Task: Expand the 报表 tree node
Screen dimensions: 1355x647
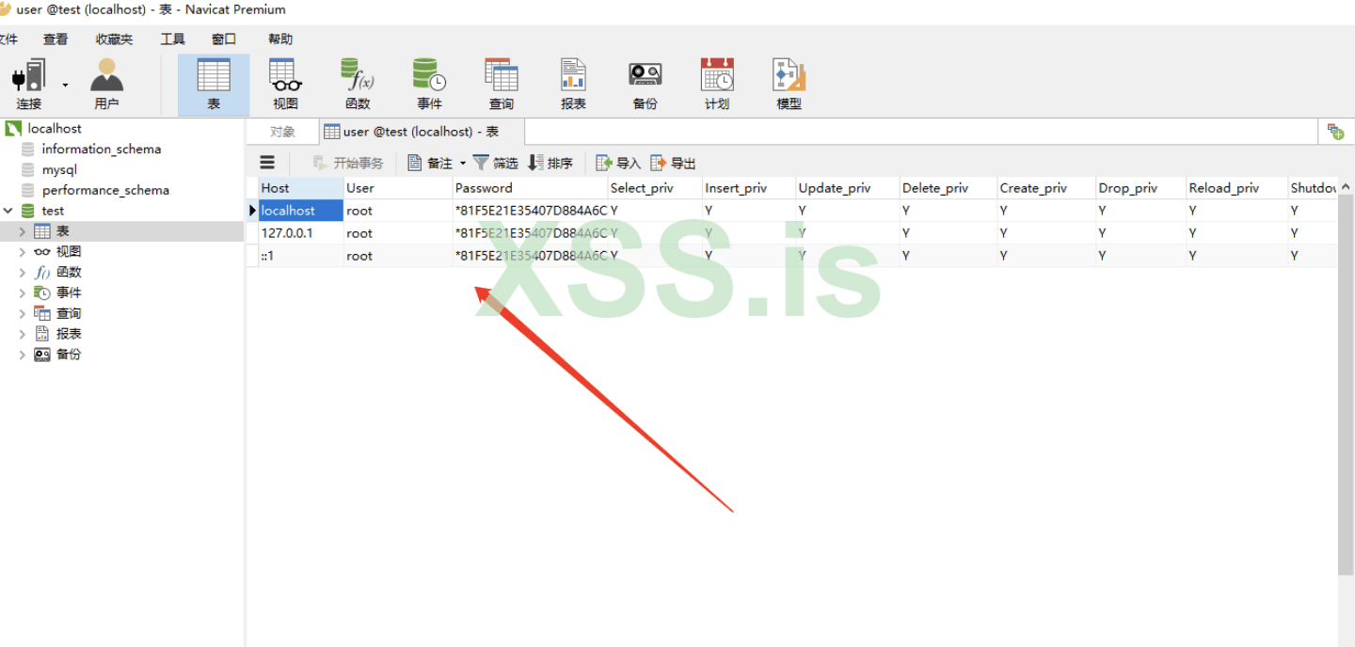Action: (x=23, y=334)
